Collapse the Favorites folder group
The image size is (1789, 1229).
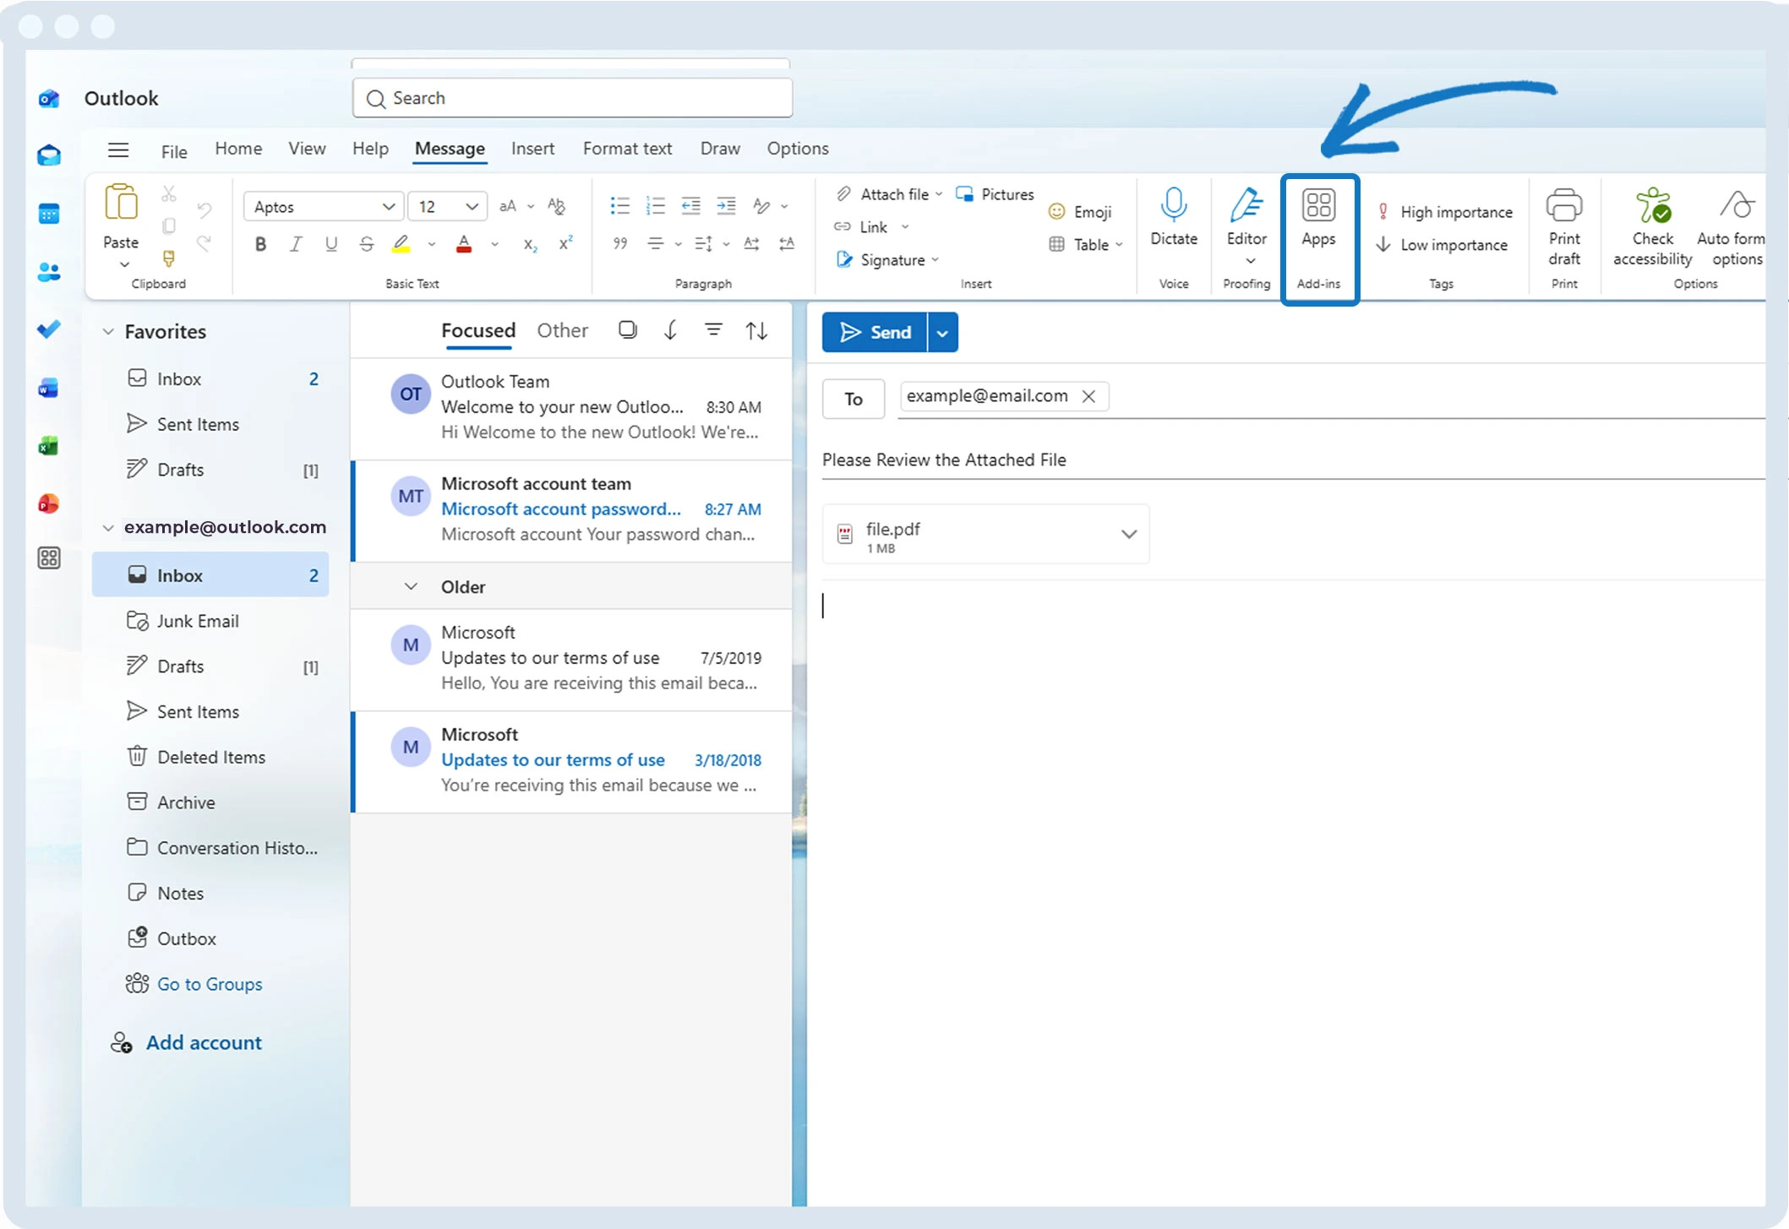[108, 332]
